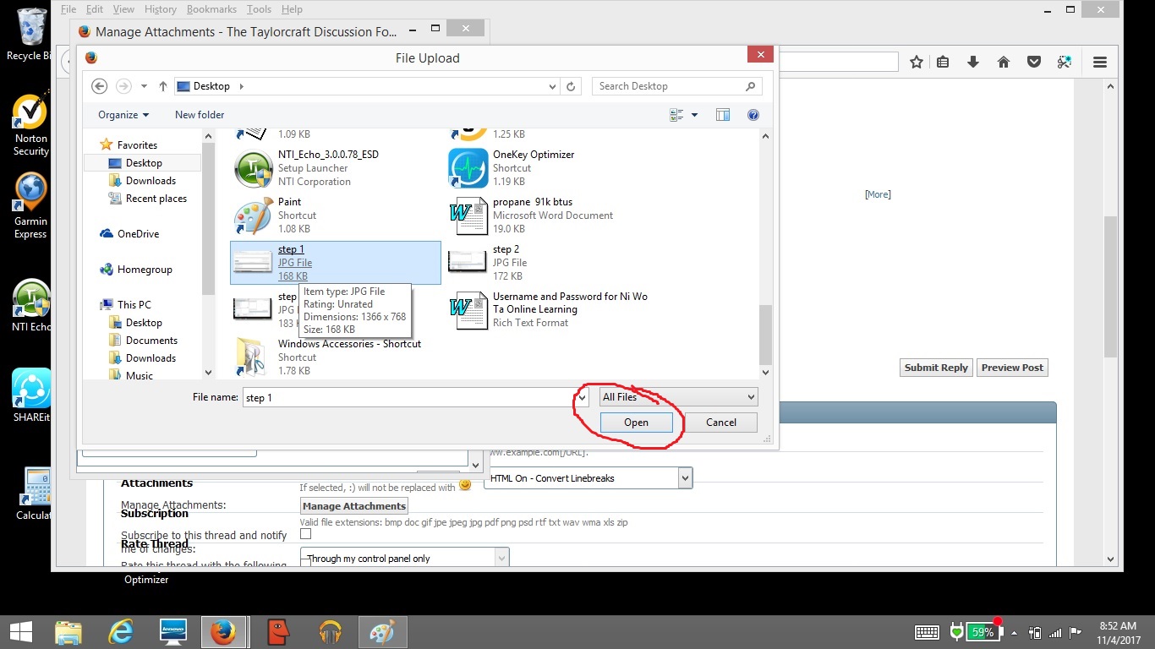This screenshot has height=649, width=1155.
Task: Refresh the Desktop folder listing
Action: 571,86
